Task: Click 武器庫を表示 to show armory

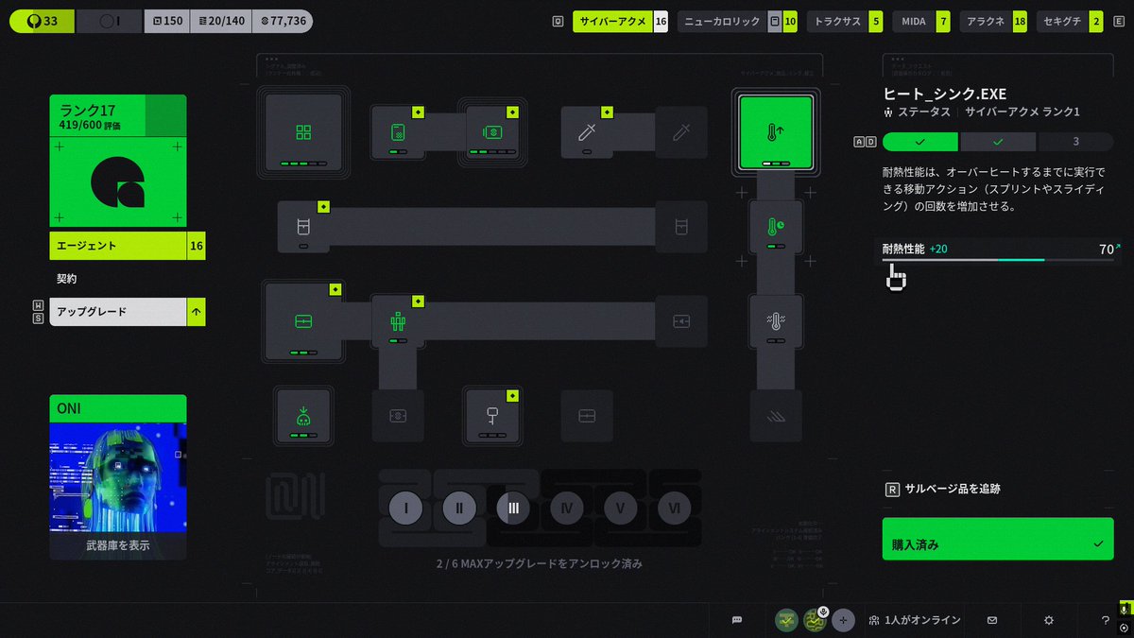Action: tap(118, 545)
